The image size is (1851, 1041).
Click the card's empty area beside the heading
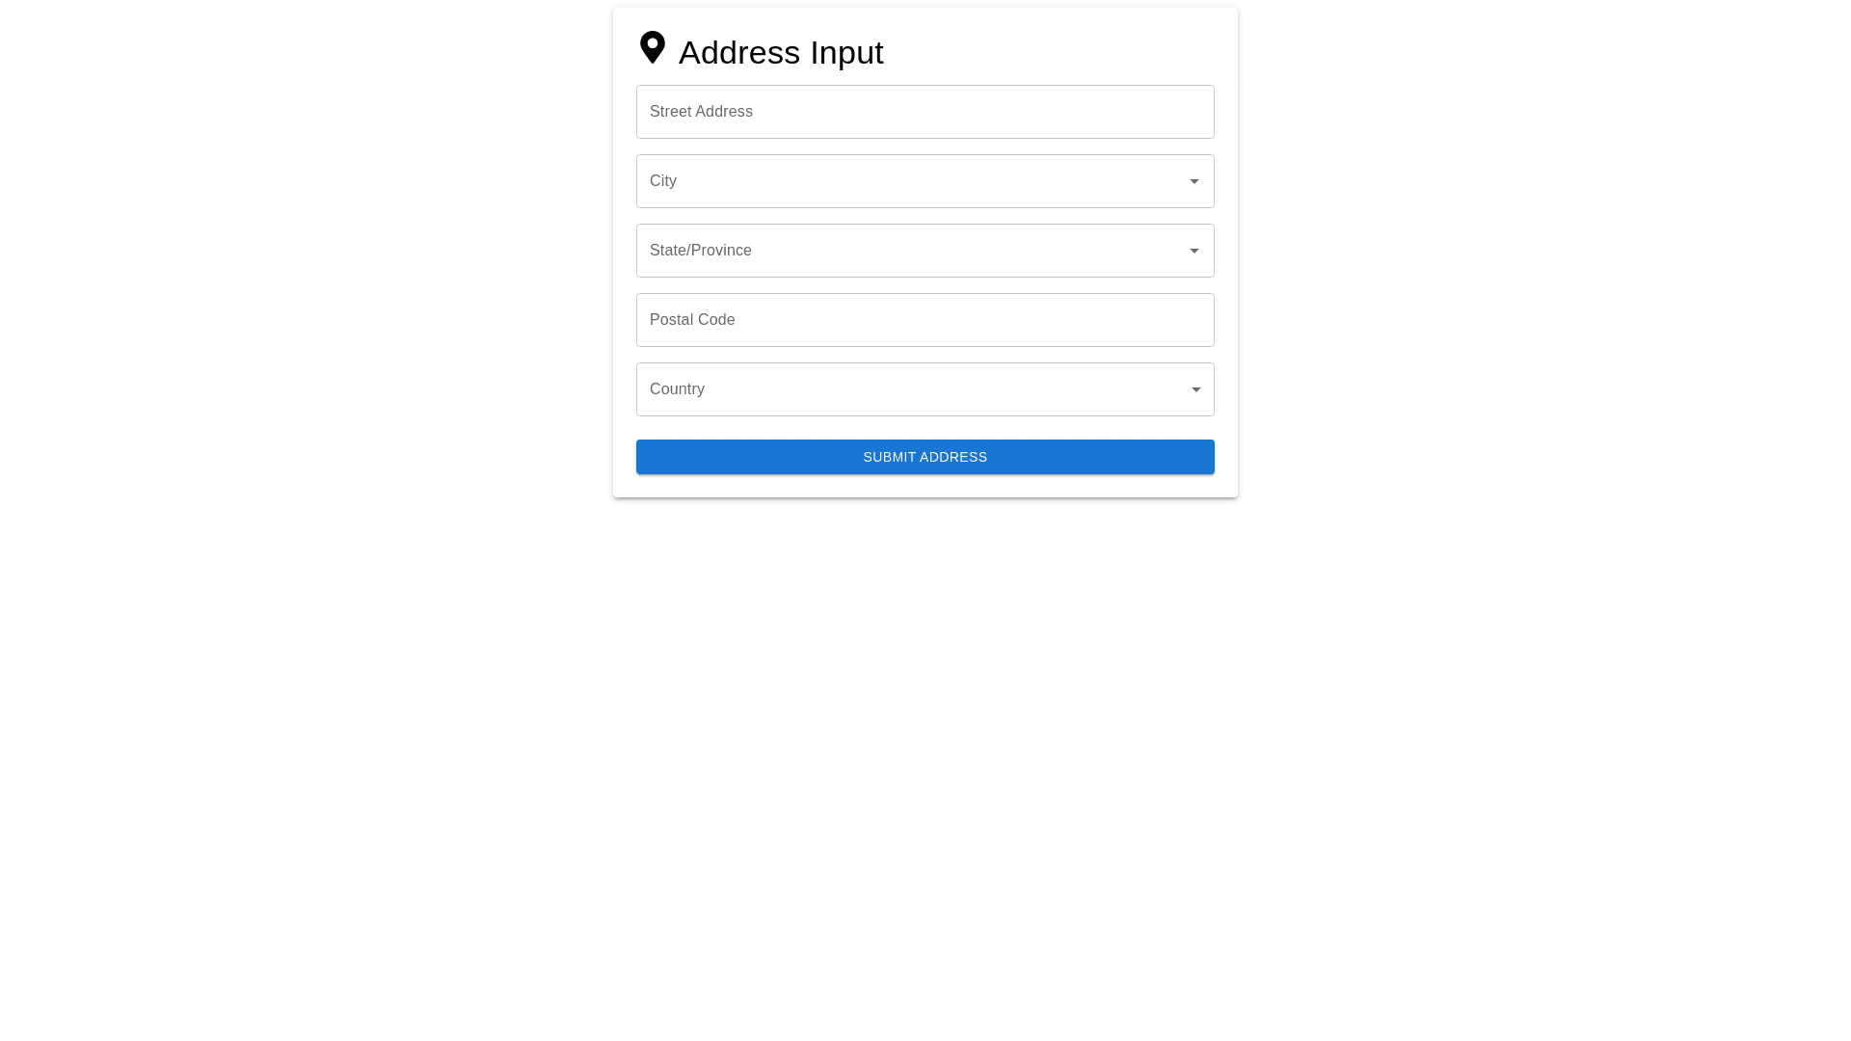click(x=1060, y=50)
